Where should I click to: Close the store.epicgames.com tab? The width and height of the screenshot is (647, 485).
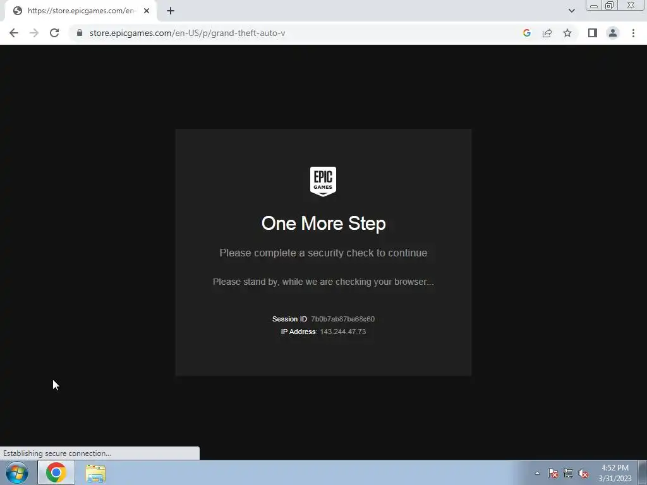tap(147, 11)
